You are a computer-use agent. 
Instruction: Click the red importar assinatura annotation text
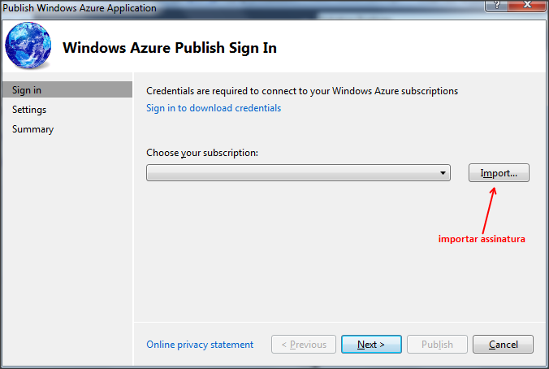pyautogui.click(x=482, y=239)
